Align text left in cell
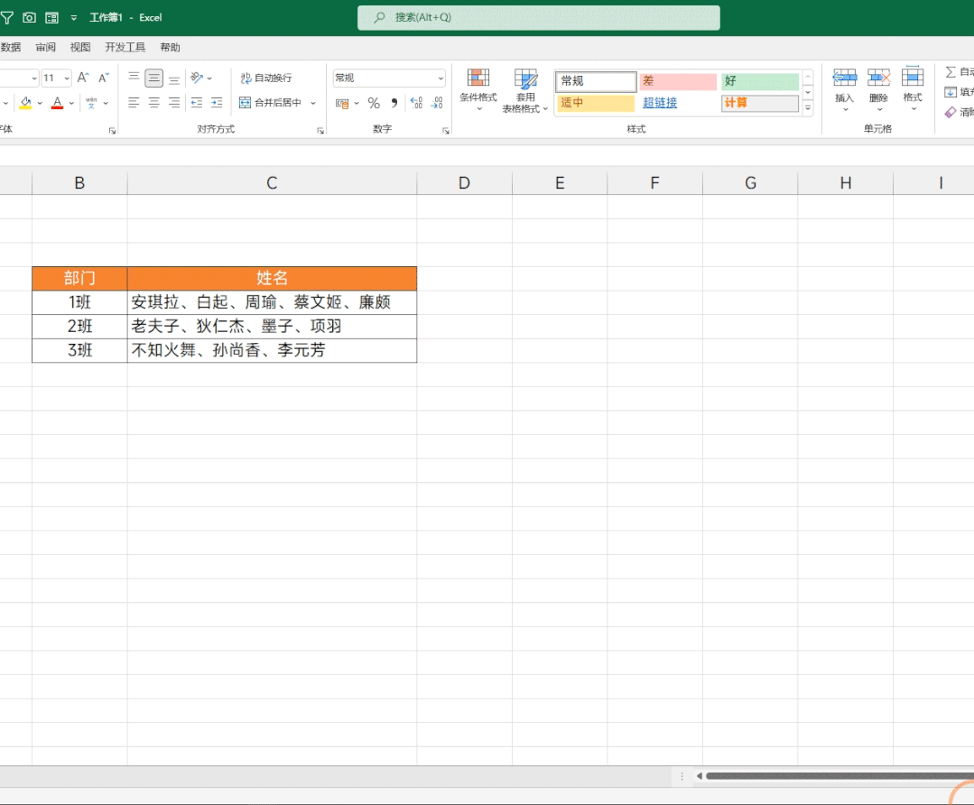 (134, 103)
